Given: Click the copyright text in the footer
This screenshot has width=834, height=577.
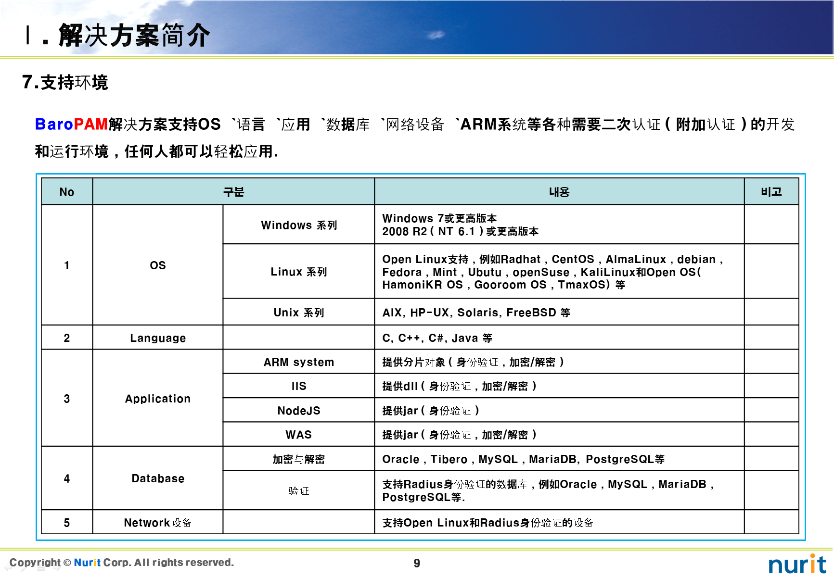Looking at the screenshot, I should pos(122,562).
